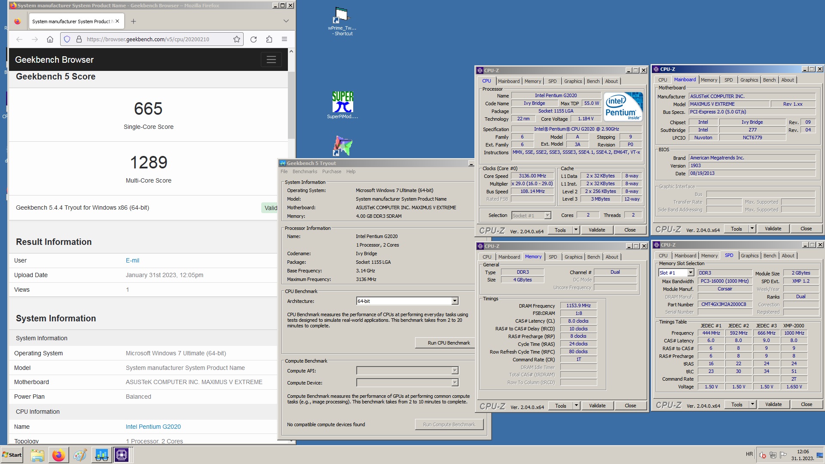Open the Firefox home page icon
Screen dimensions: 825x464
50,39
